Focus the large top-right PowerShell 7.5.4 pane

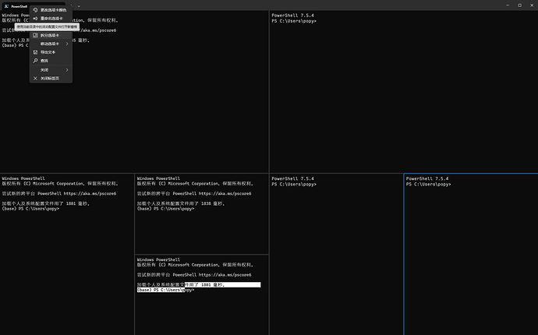click(404, 92)
